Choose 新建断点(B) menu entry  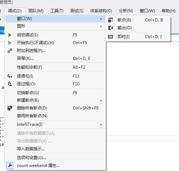coord(55,100)
